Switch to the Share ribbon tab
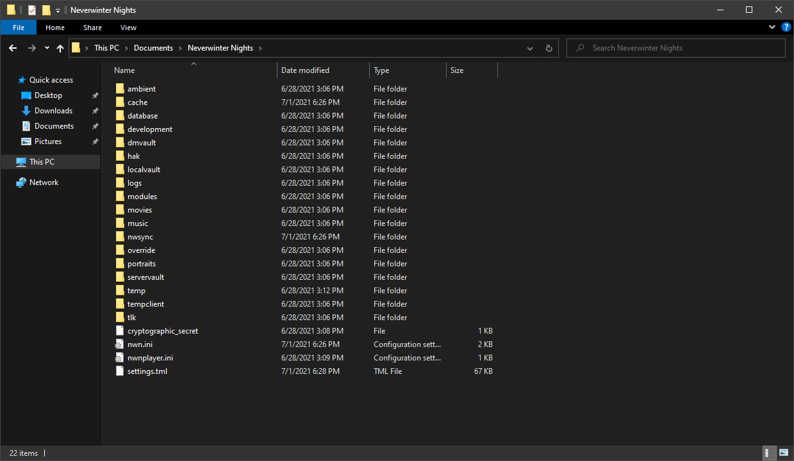The image size is (794, 461). tap(92, 28)
